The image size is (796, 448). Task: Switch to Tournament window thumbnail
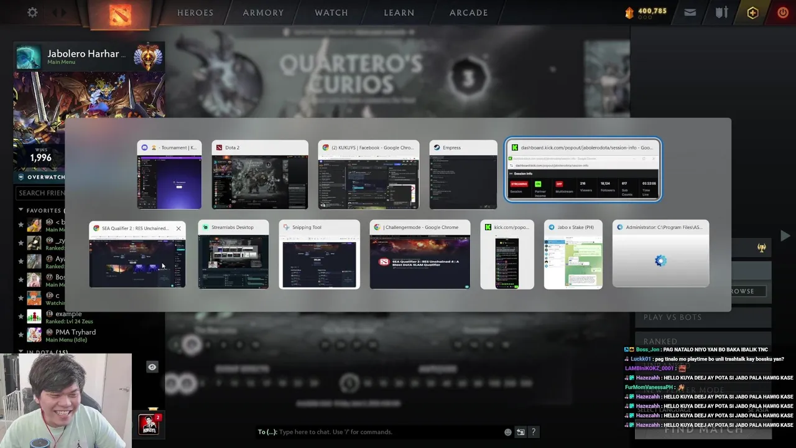[x=169, y=175]
